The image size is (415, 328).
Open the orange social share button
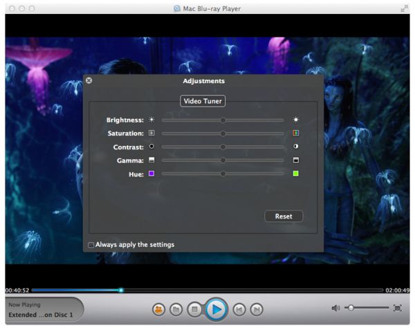click(159, 309)
